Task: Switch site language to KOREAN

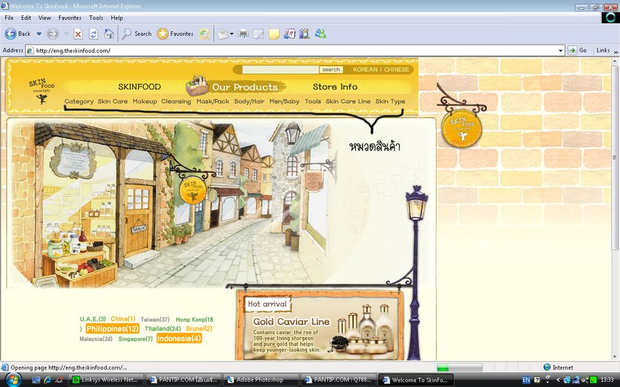Action: 365,69
